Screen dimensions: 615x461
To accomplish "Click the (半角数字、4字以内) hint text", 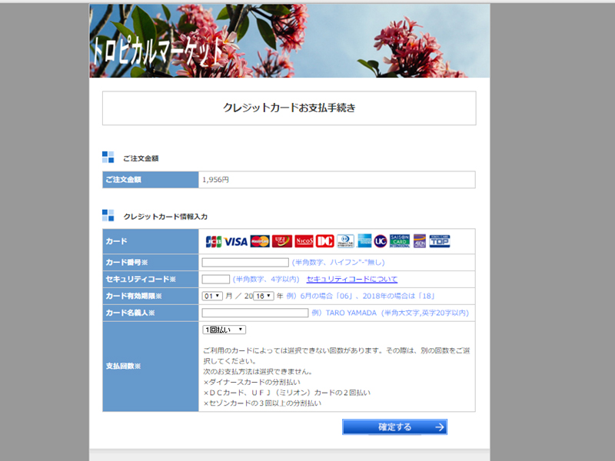I will pos(266,279).
